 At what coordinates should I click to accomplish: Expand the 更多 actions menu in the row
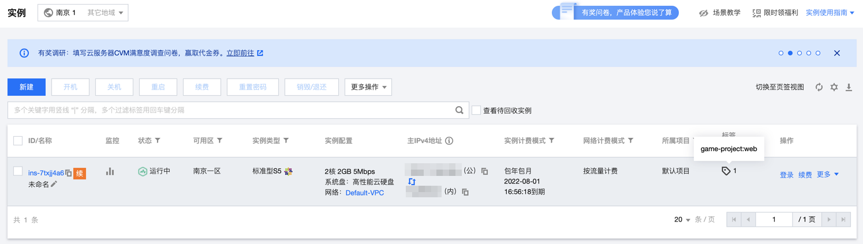[x=828, y=174]
